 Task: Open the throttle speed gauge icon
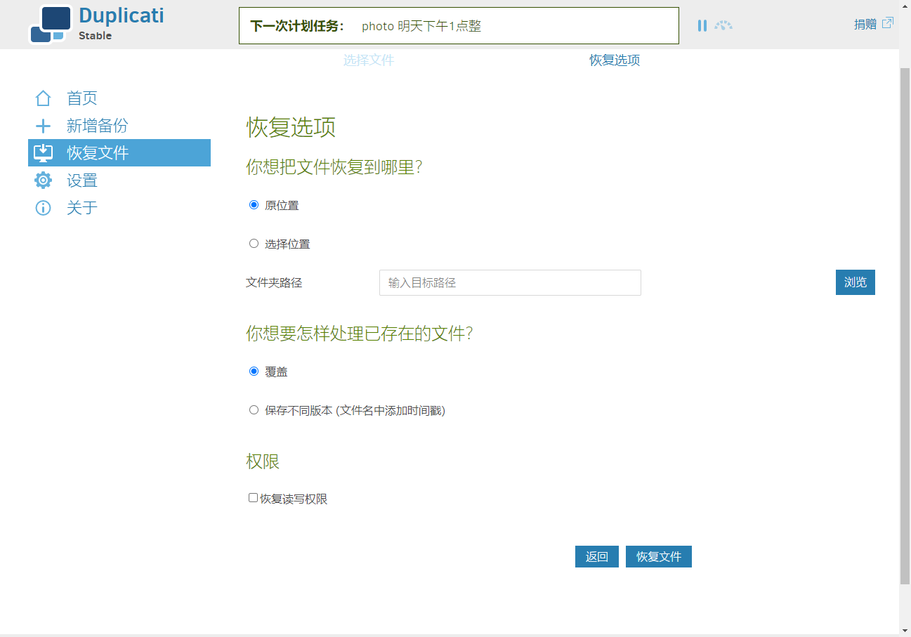pyautogui.click(x=723, y=26)
